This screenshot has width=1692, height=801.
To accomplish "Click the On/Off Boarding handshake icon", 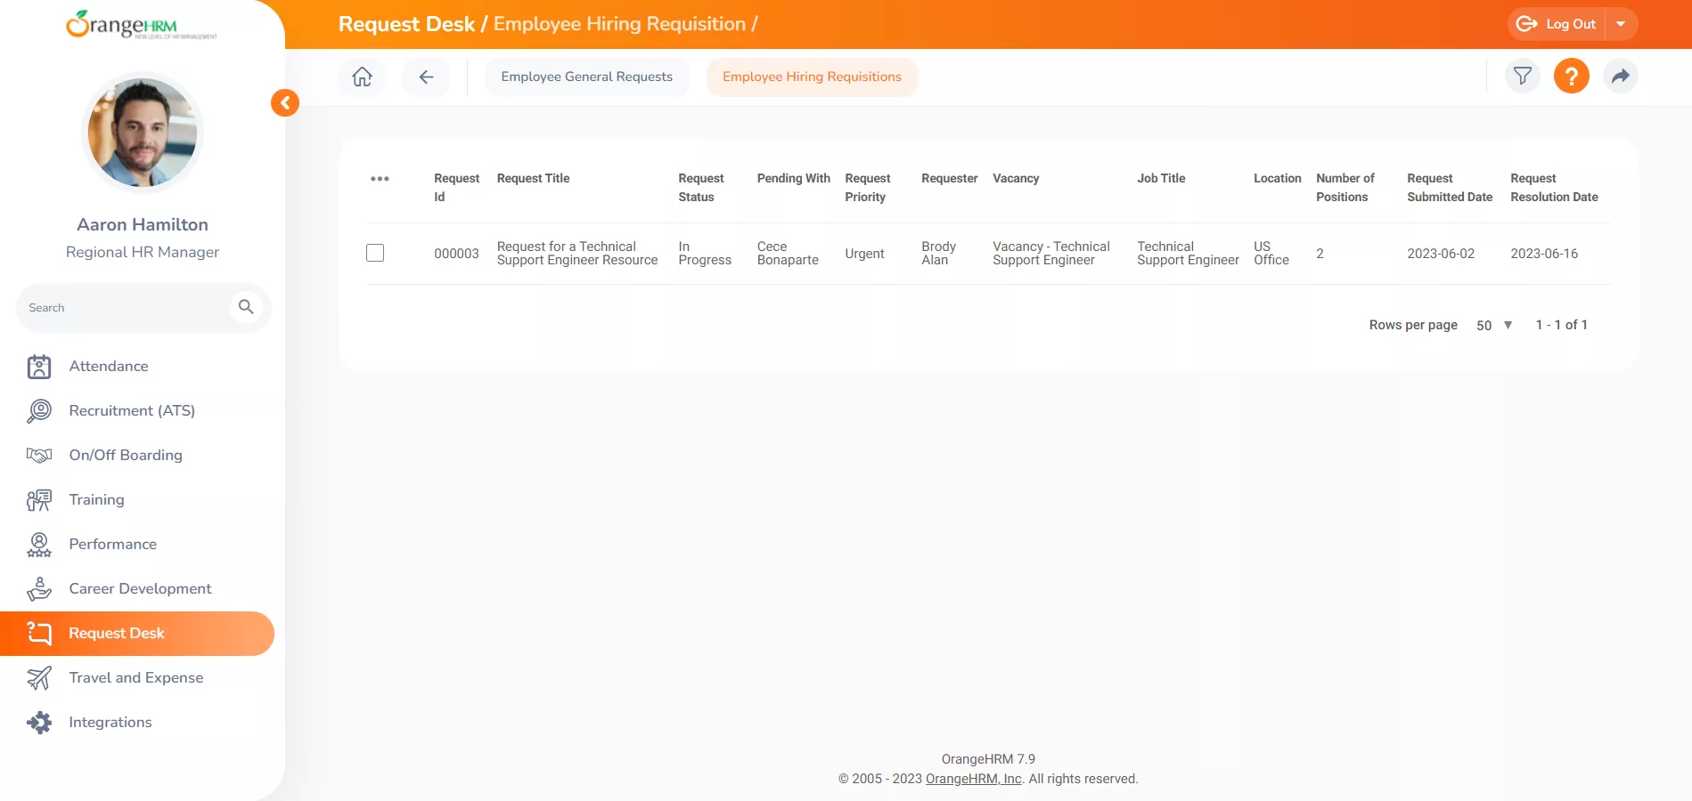I will point(38,455).
